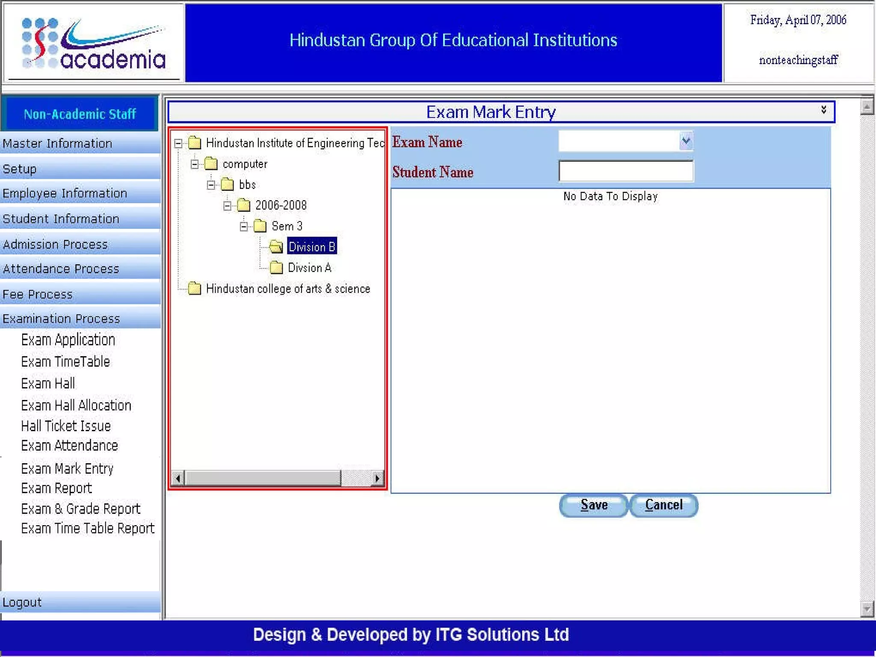Viewport: 876px width, 657px height.
Task: Open Exam Hall Allocation menu item
Action: 76,405
